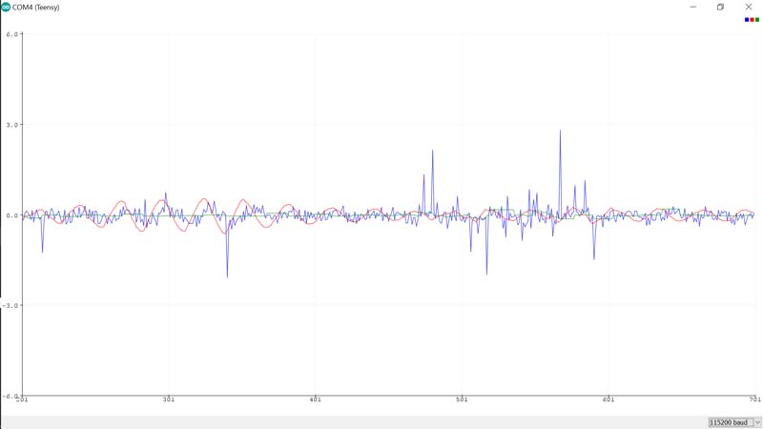Screen dimensions: 763x429
Task: Click the 301 tick label on X axis
Action: [x=169, y=399]
